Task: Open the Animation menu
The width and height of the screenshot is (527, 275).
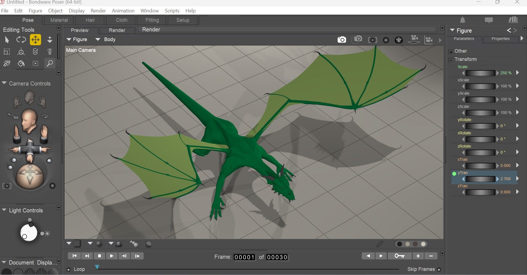Action: click(x=123, y=11)
